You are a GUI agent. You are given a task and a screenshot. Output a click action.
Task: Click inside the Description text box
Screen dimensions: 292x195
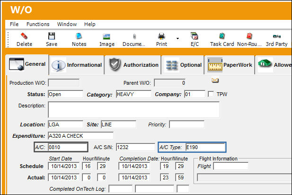click(x=134, y=110)
